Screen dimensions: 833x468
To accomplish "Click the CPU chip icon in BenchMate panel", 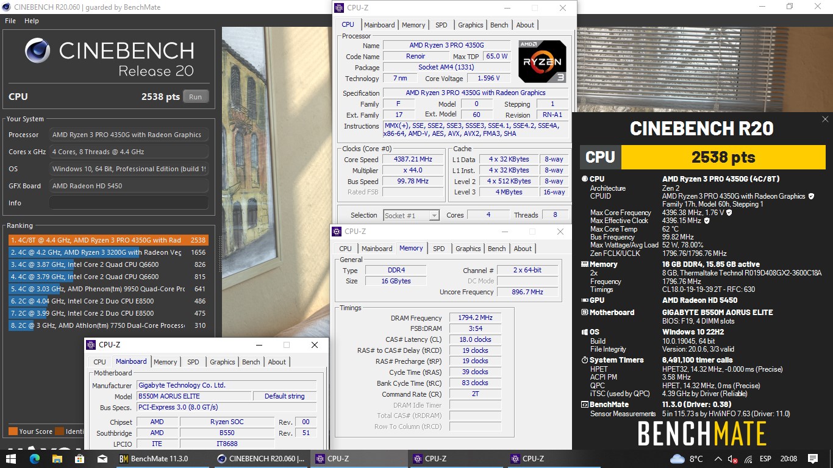I will 584,179.
